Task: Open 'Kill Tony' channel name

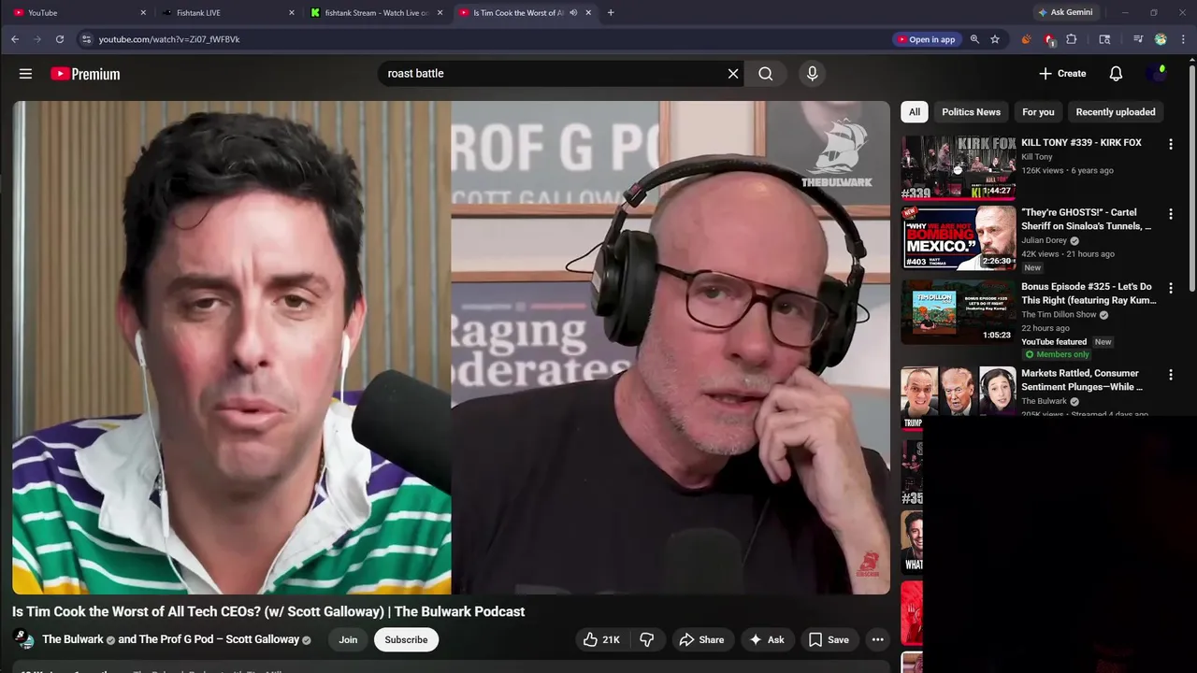Action: (1037, 157)
